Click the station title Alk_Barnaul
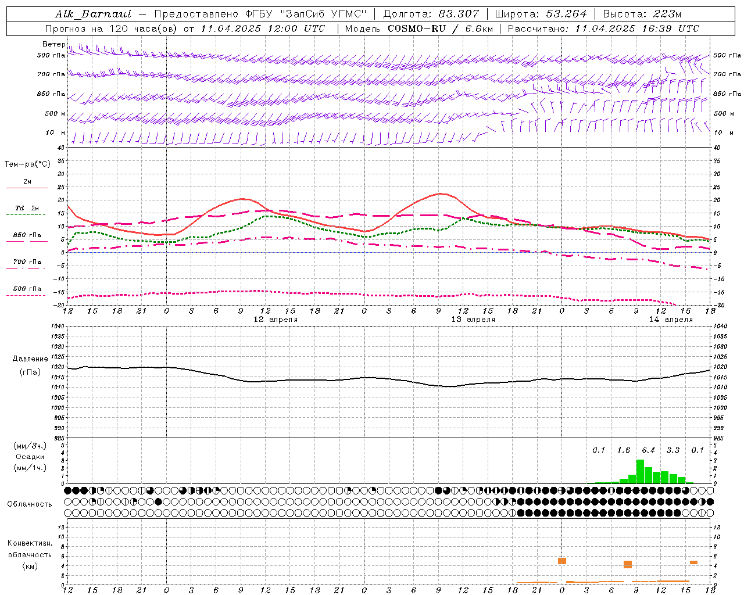This screenshot has width=744, height=595. coord(94,14)
